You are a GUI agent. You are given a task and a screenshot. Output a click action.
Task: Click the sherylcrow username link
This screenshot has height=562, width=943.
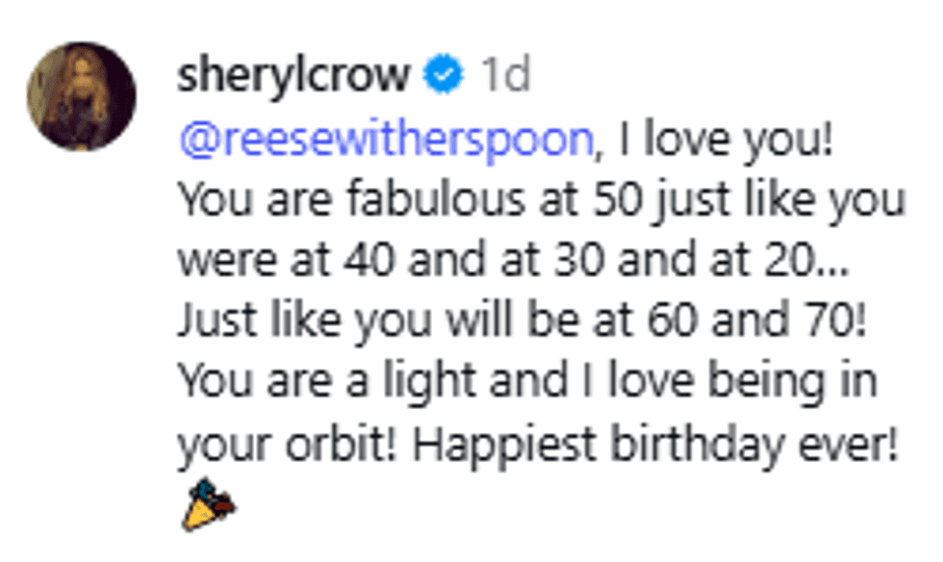click(x=293, y=75)
